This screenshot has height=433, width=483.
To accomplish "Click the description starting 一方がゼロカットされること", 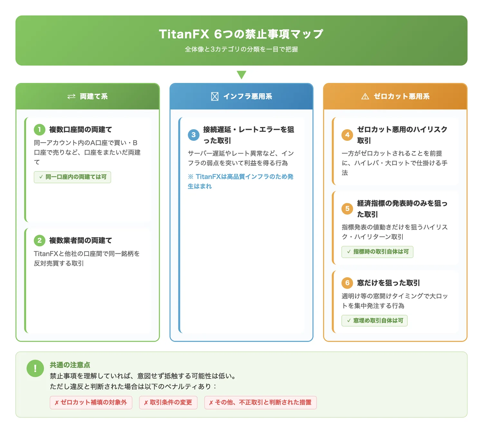I will 395,163.
